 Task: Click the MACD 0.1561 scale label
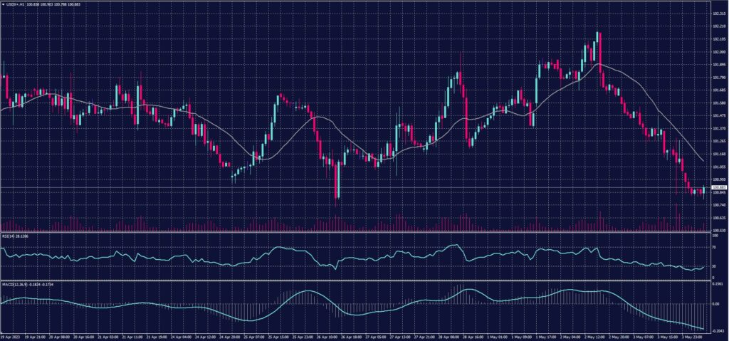(718, 283)
